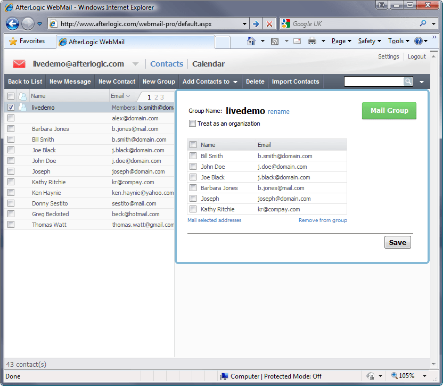The image size is (443, 386).
Task: Click the group members icon beside livedemo
Action: click(x=23, y=108)
